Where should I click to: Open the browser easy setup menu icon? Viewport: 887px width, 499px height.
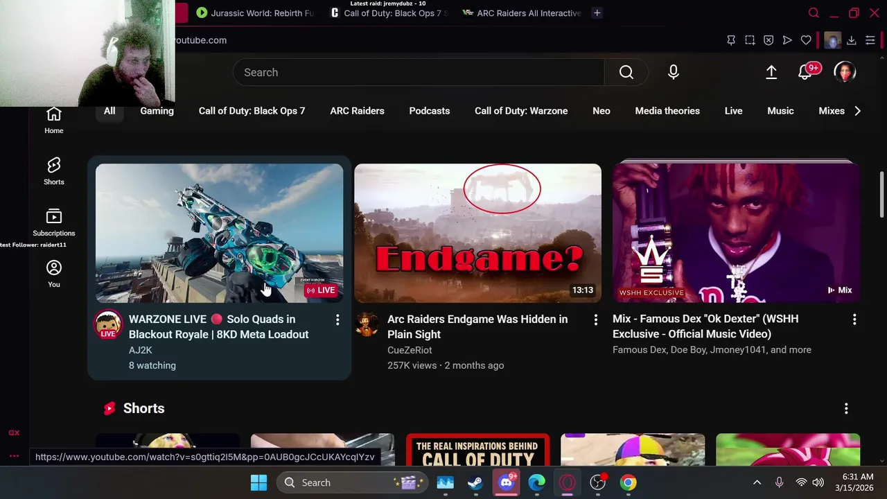pos(870,40)
